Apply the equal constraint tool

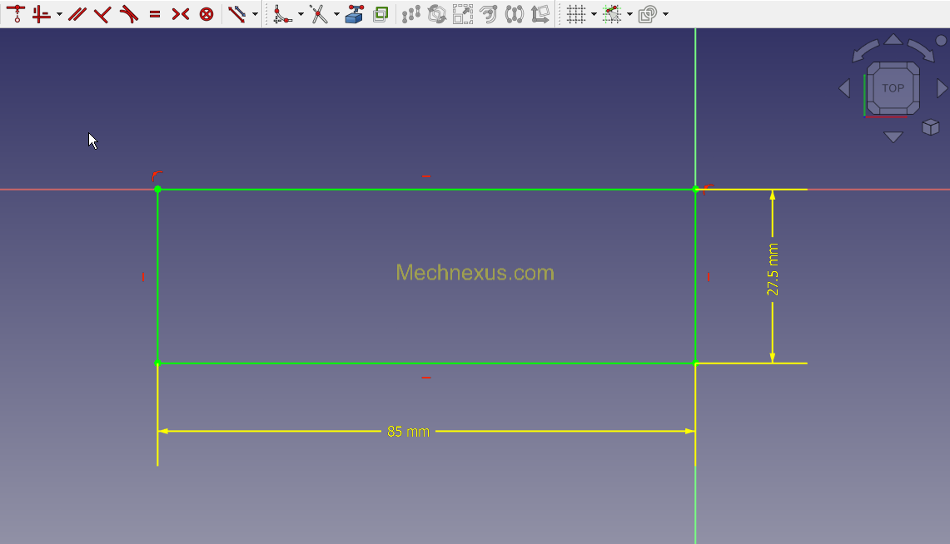click(155, 13)
